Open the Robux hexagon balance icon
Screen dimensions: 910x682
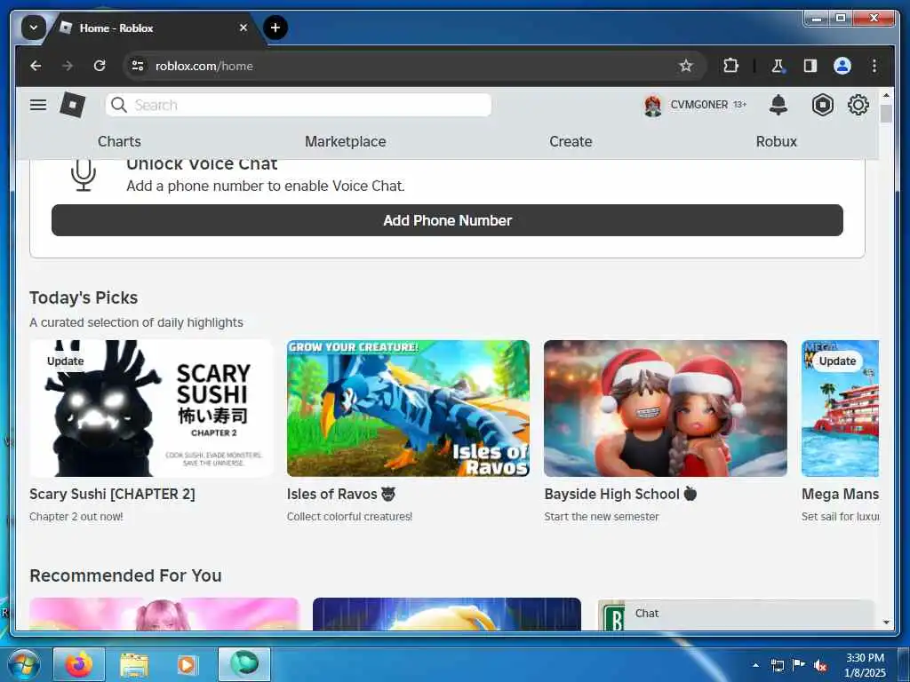coord(822,105)
